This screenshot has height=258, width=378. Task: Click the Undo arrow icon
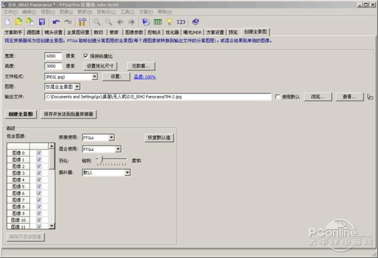coord(56,22)
